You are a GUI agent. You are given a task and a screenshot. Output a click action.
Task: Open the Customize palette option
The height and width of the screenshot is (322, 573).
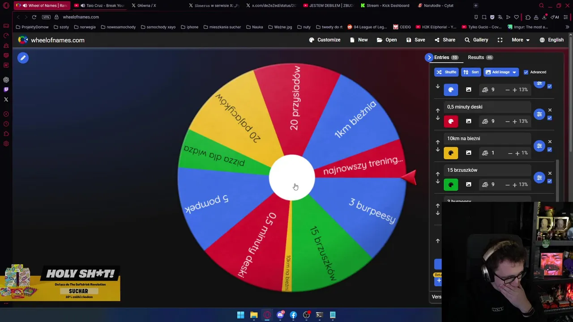325,40
